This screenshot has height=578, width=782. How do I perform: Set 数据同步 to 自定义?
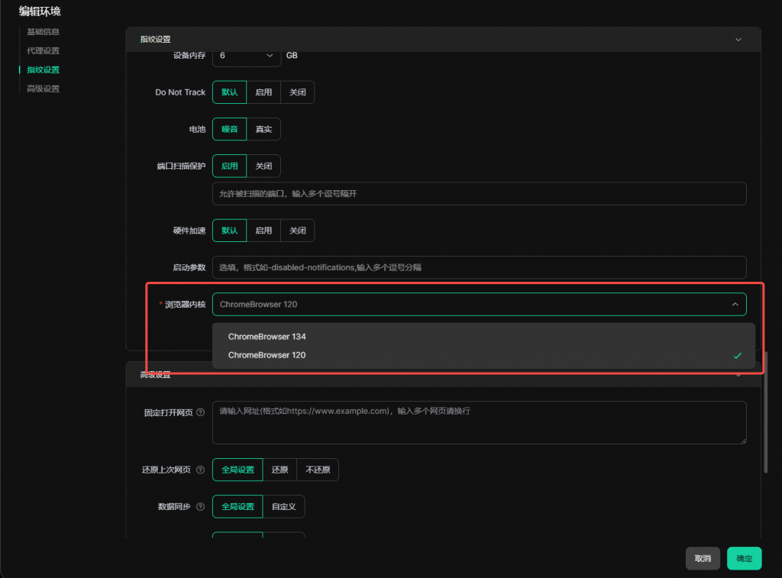[x=284, y=507]
